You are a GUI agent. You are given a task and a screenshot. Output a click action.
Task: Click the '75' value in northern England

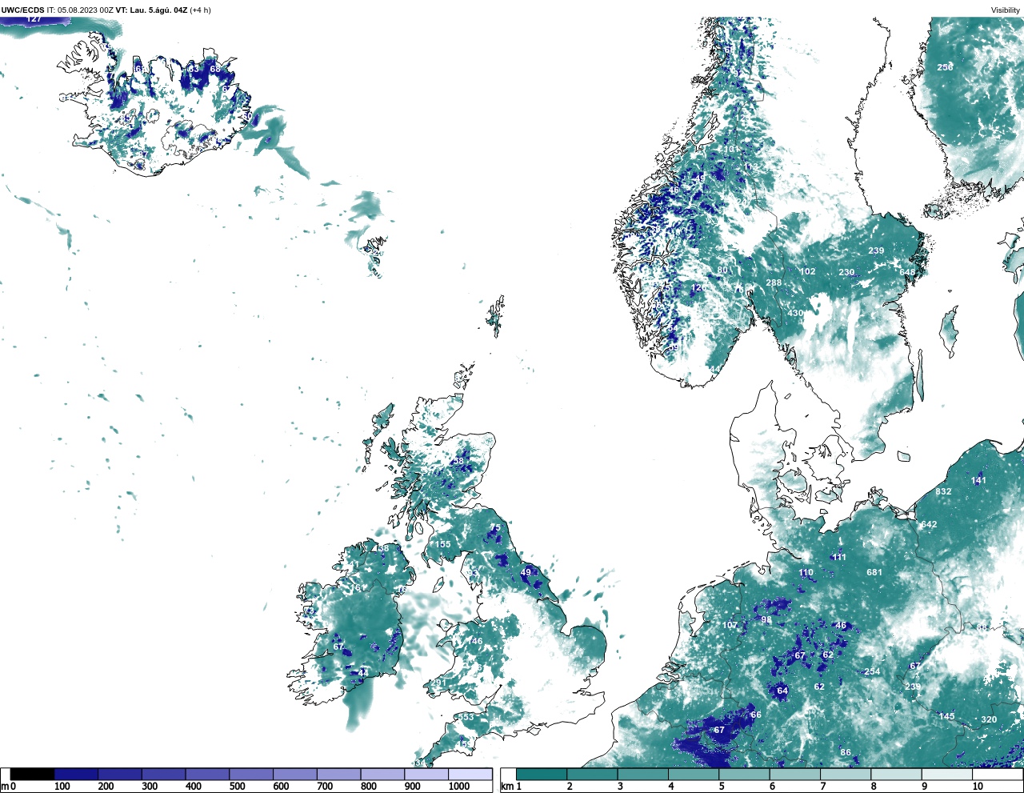coord(495,527)
